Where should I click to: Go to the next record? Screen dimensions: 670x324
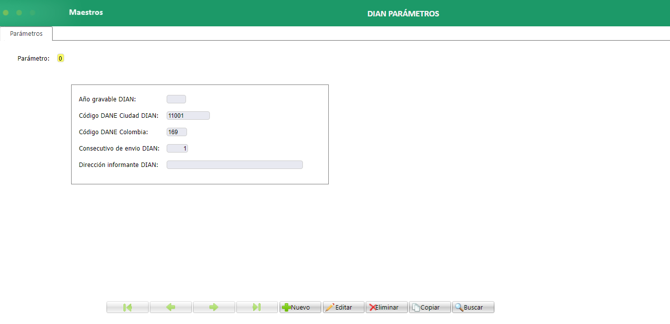click(214, 307)
